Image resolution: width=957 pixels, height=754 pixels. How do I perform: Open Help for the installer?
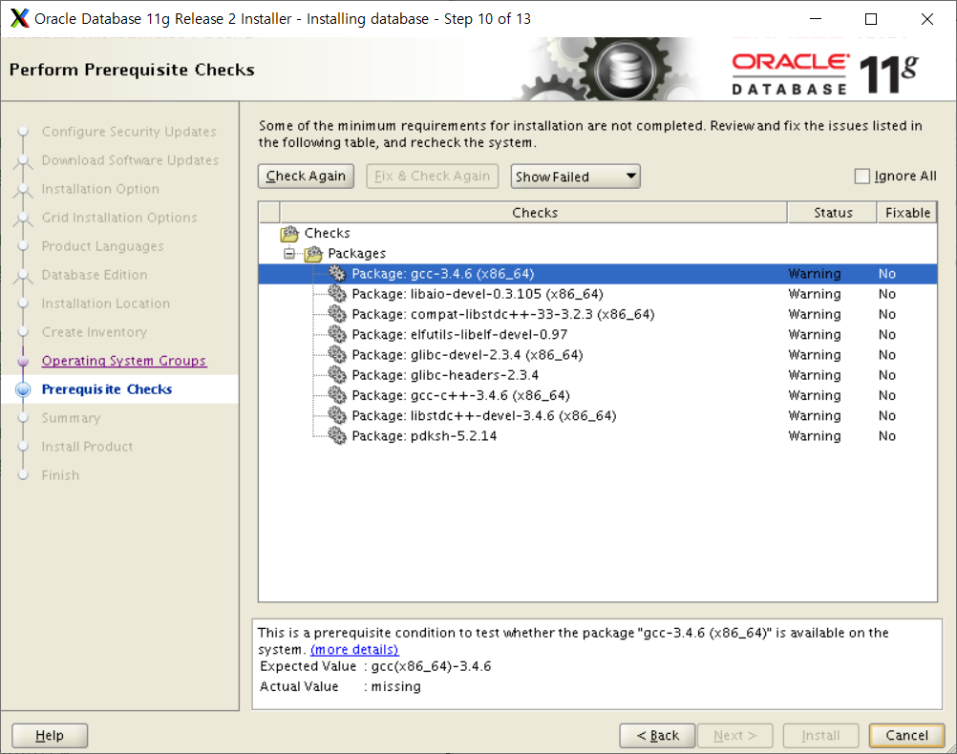pyautogui.click(x=50, y=735)
